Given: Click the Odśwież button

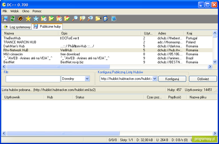Looking at the screenshot, I should [x=203, y=79].
